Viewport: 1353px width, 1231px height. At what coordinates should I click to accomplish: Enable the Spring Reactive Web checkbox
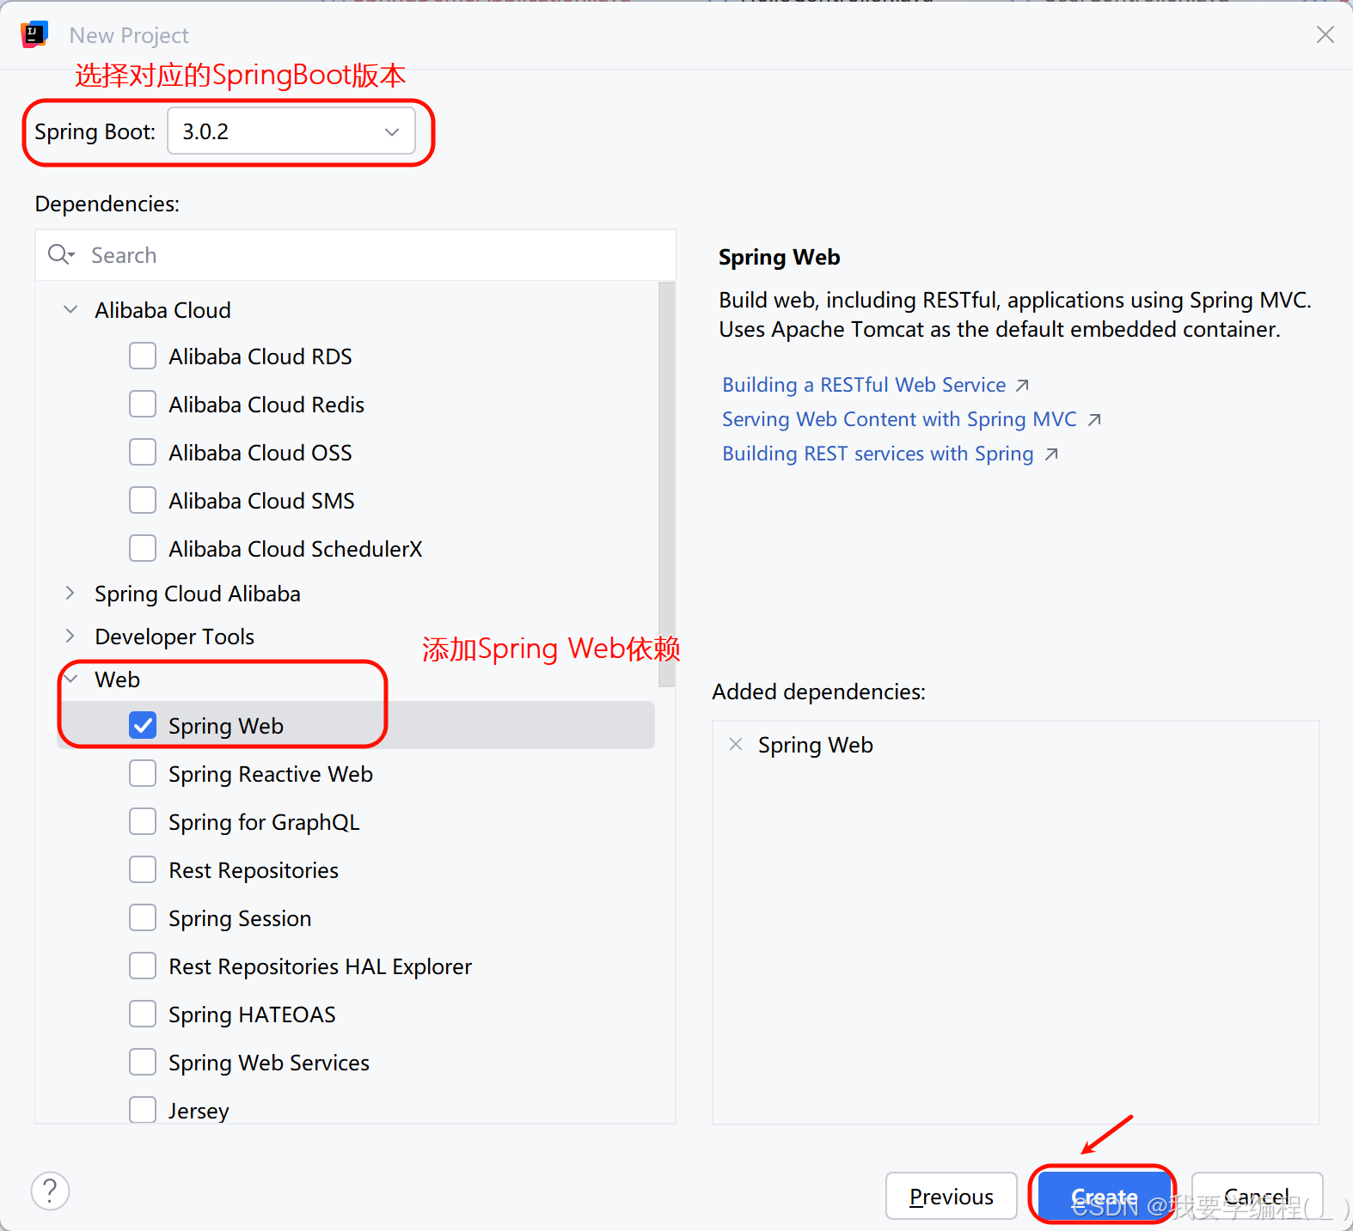click(x=143, y=773)
